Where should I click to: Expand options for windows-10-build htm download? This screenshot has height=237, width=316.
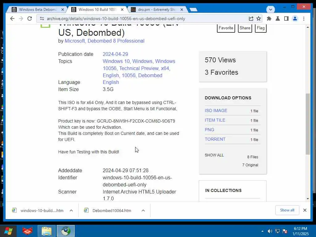tap(71, 210)
